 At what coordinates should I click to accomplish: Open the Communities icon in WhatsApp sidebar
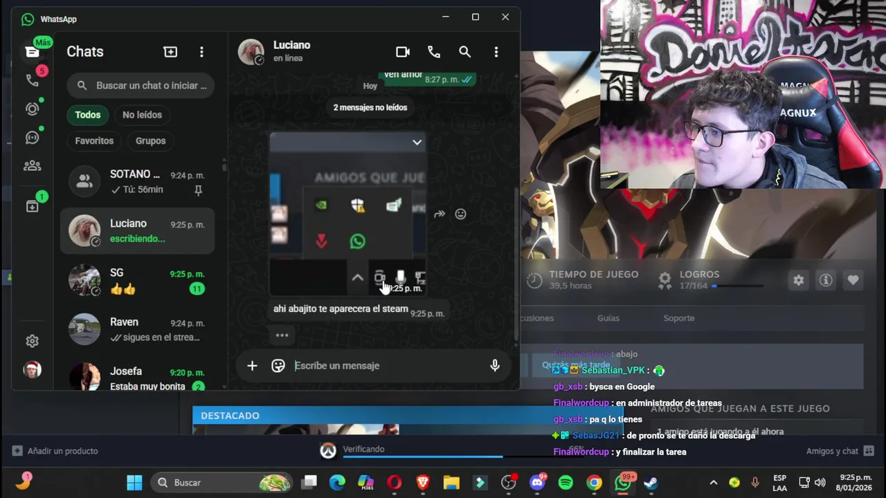tap(32, 166)
